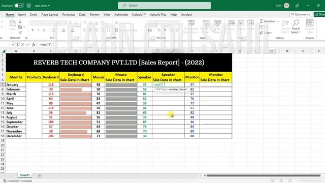
Task: Open the Insert ribbon tab
Action: [x=22, y=15]
